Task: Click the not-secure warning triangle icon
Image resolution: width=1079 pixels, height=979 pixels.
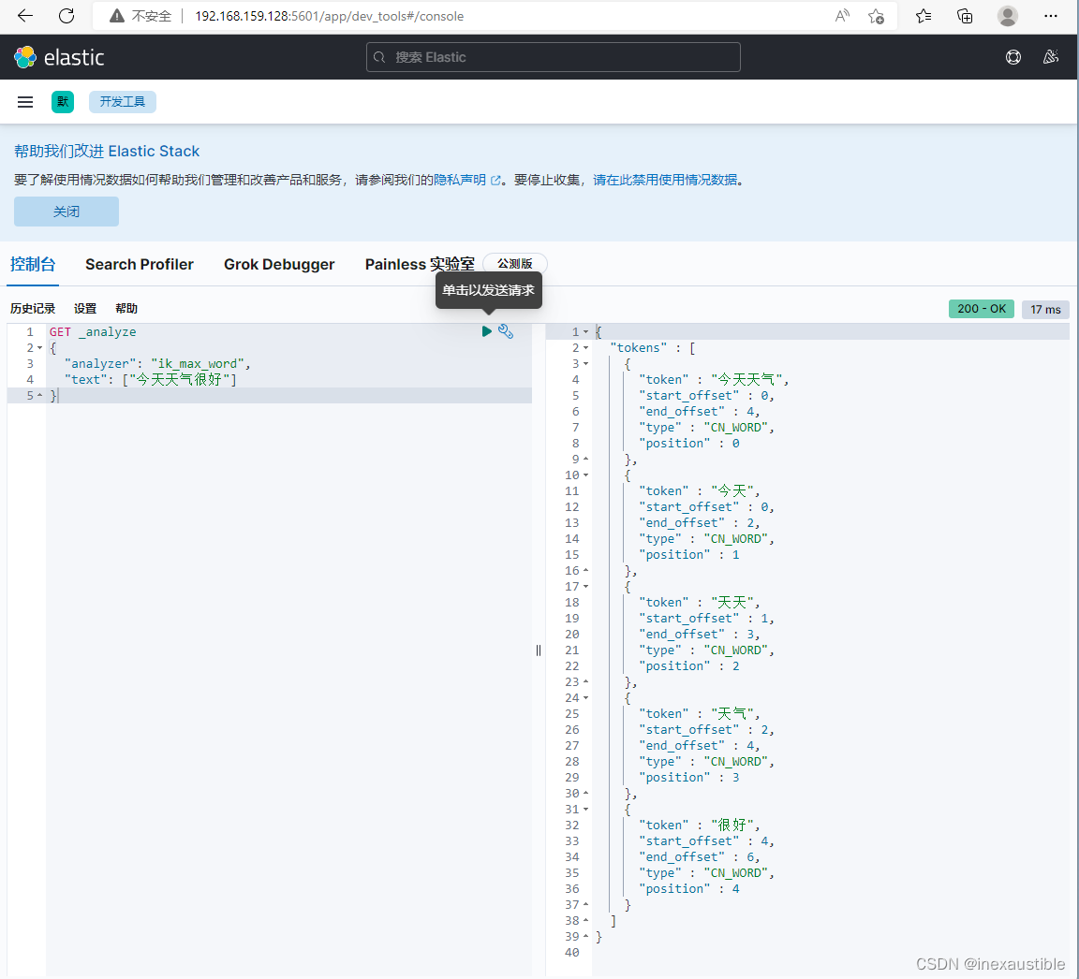Action: [117, 16]
